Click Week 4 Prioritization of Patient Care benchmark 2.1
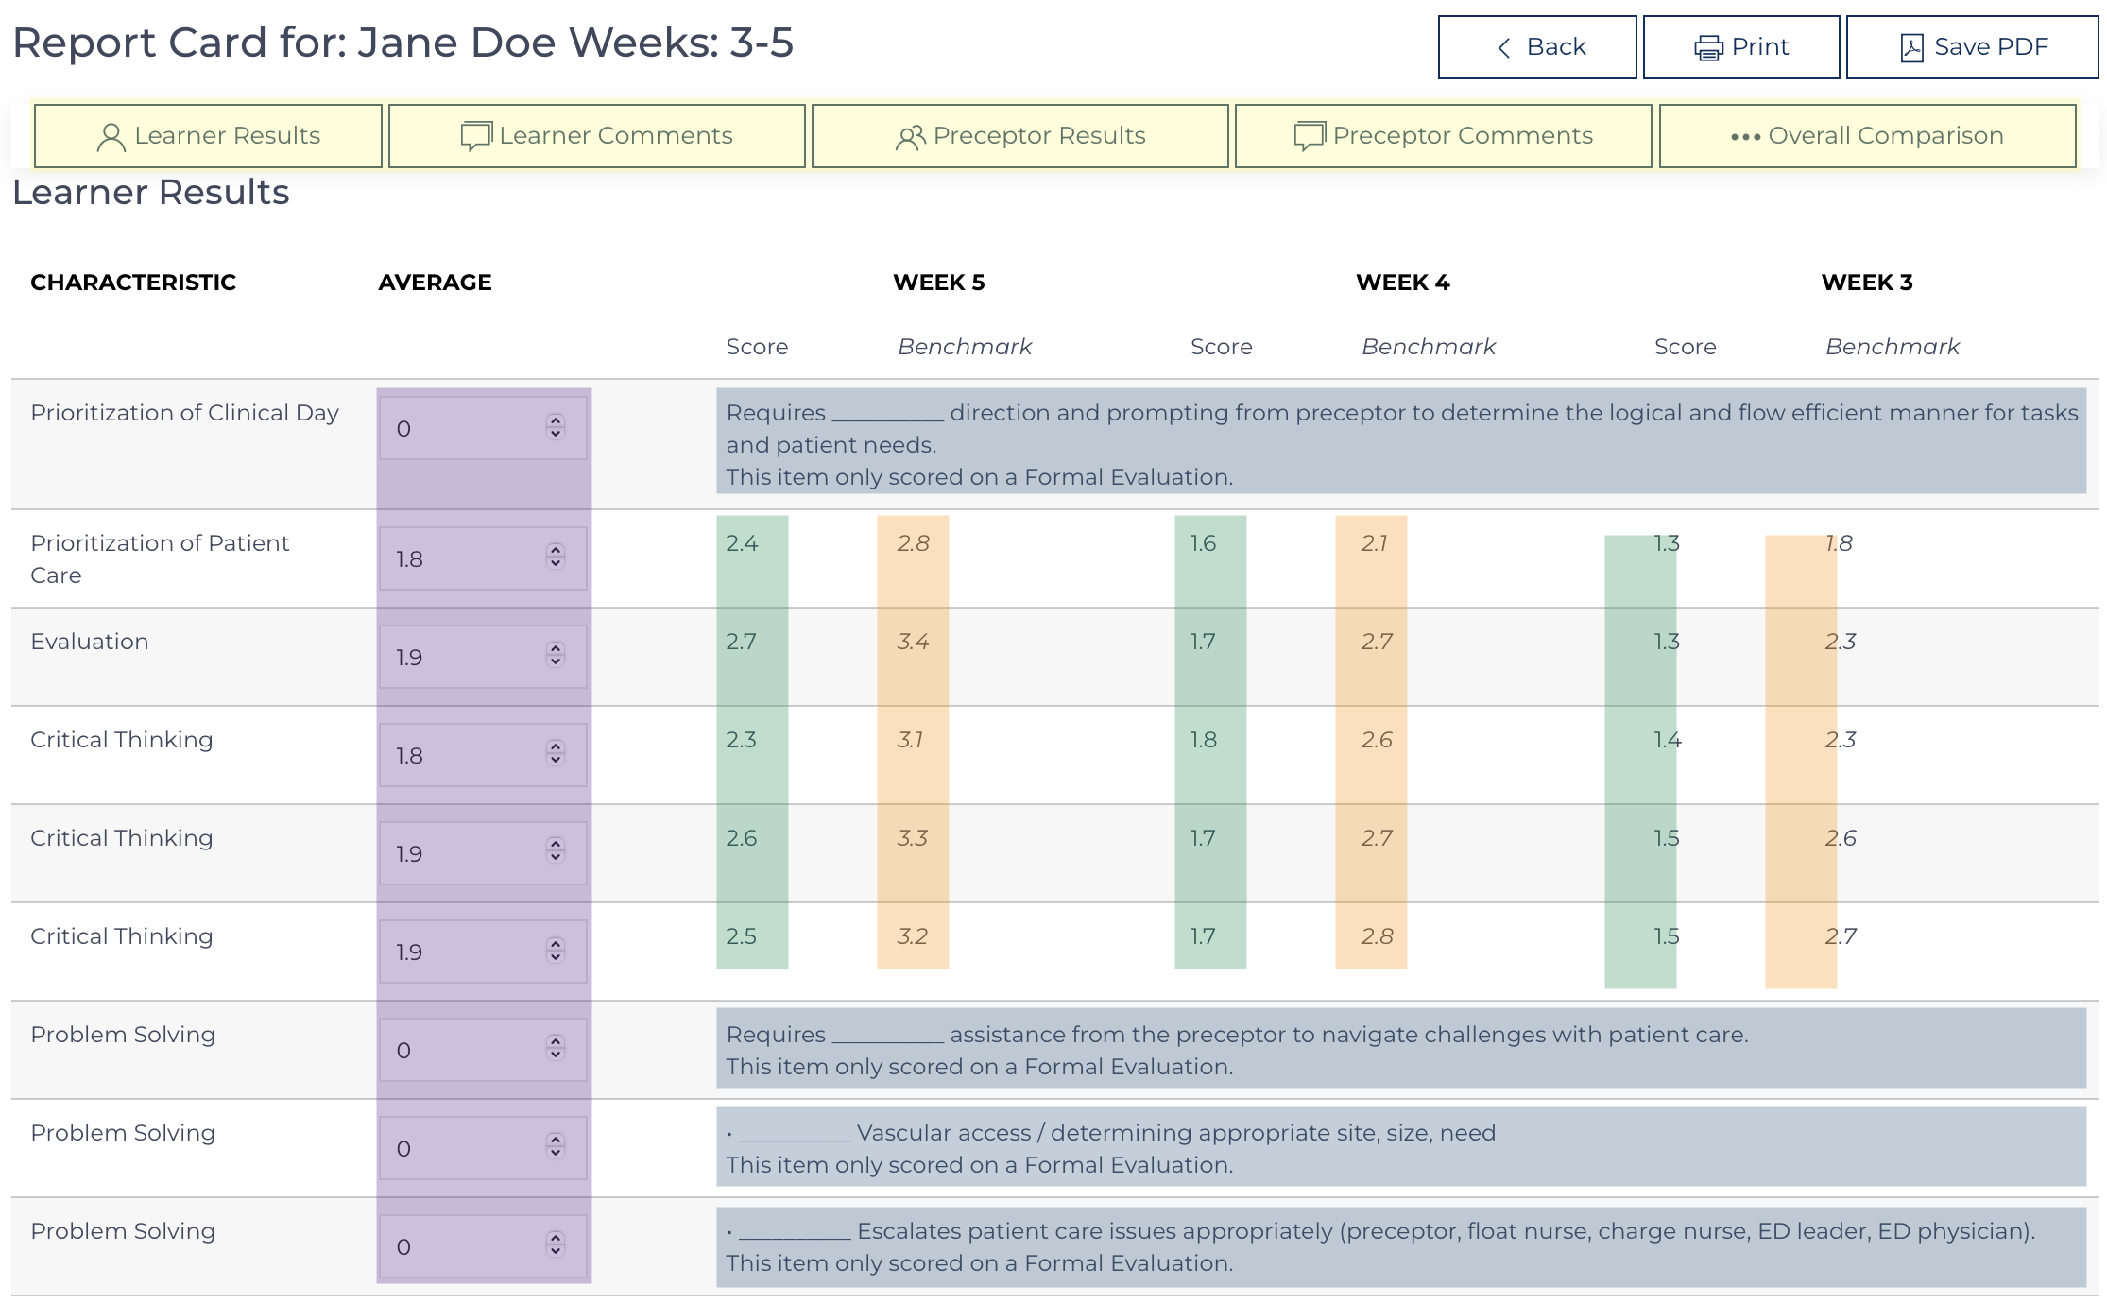Screen dimensions: 2107x1304 pos(1375,543)
